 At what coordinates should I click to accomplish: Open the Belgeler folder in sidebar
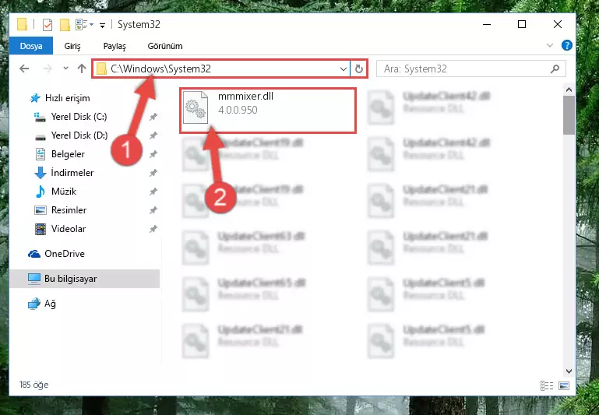point(60,154)
